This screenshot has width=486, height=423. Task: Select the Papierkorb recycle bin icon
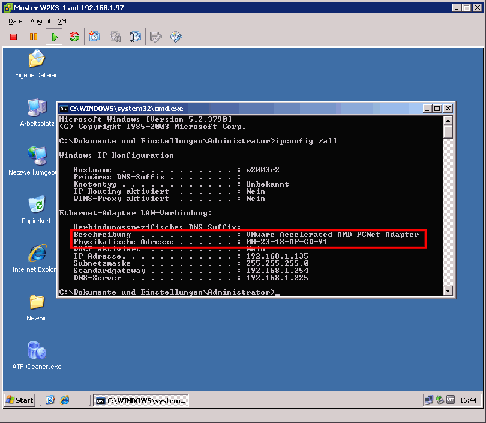coord(37,205)
